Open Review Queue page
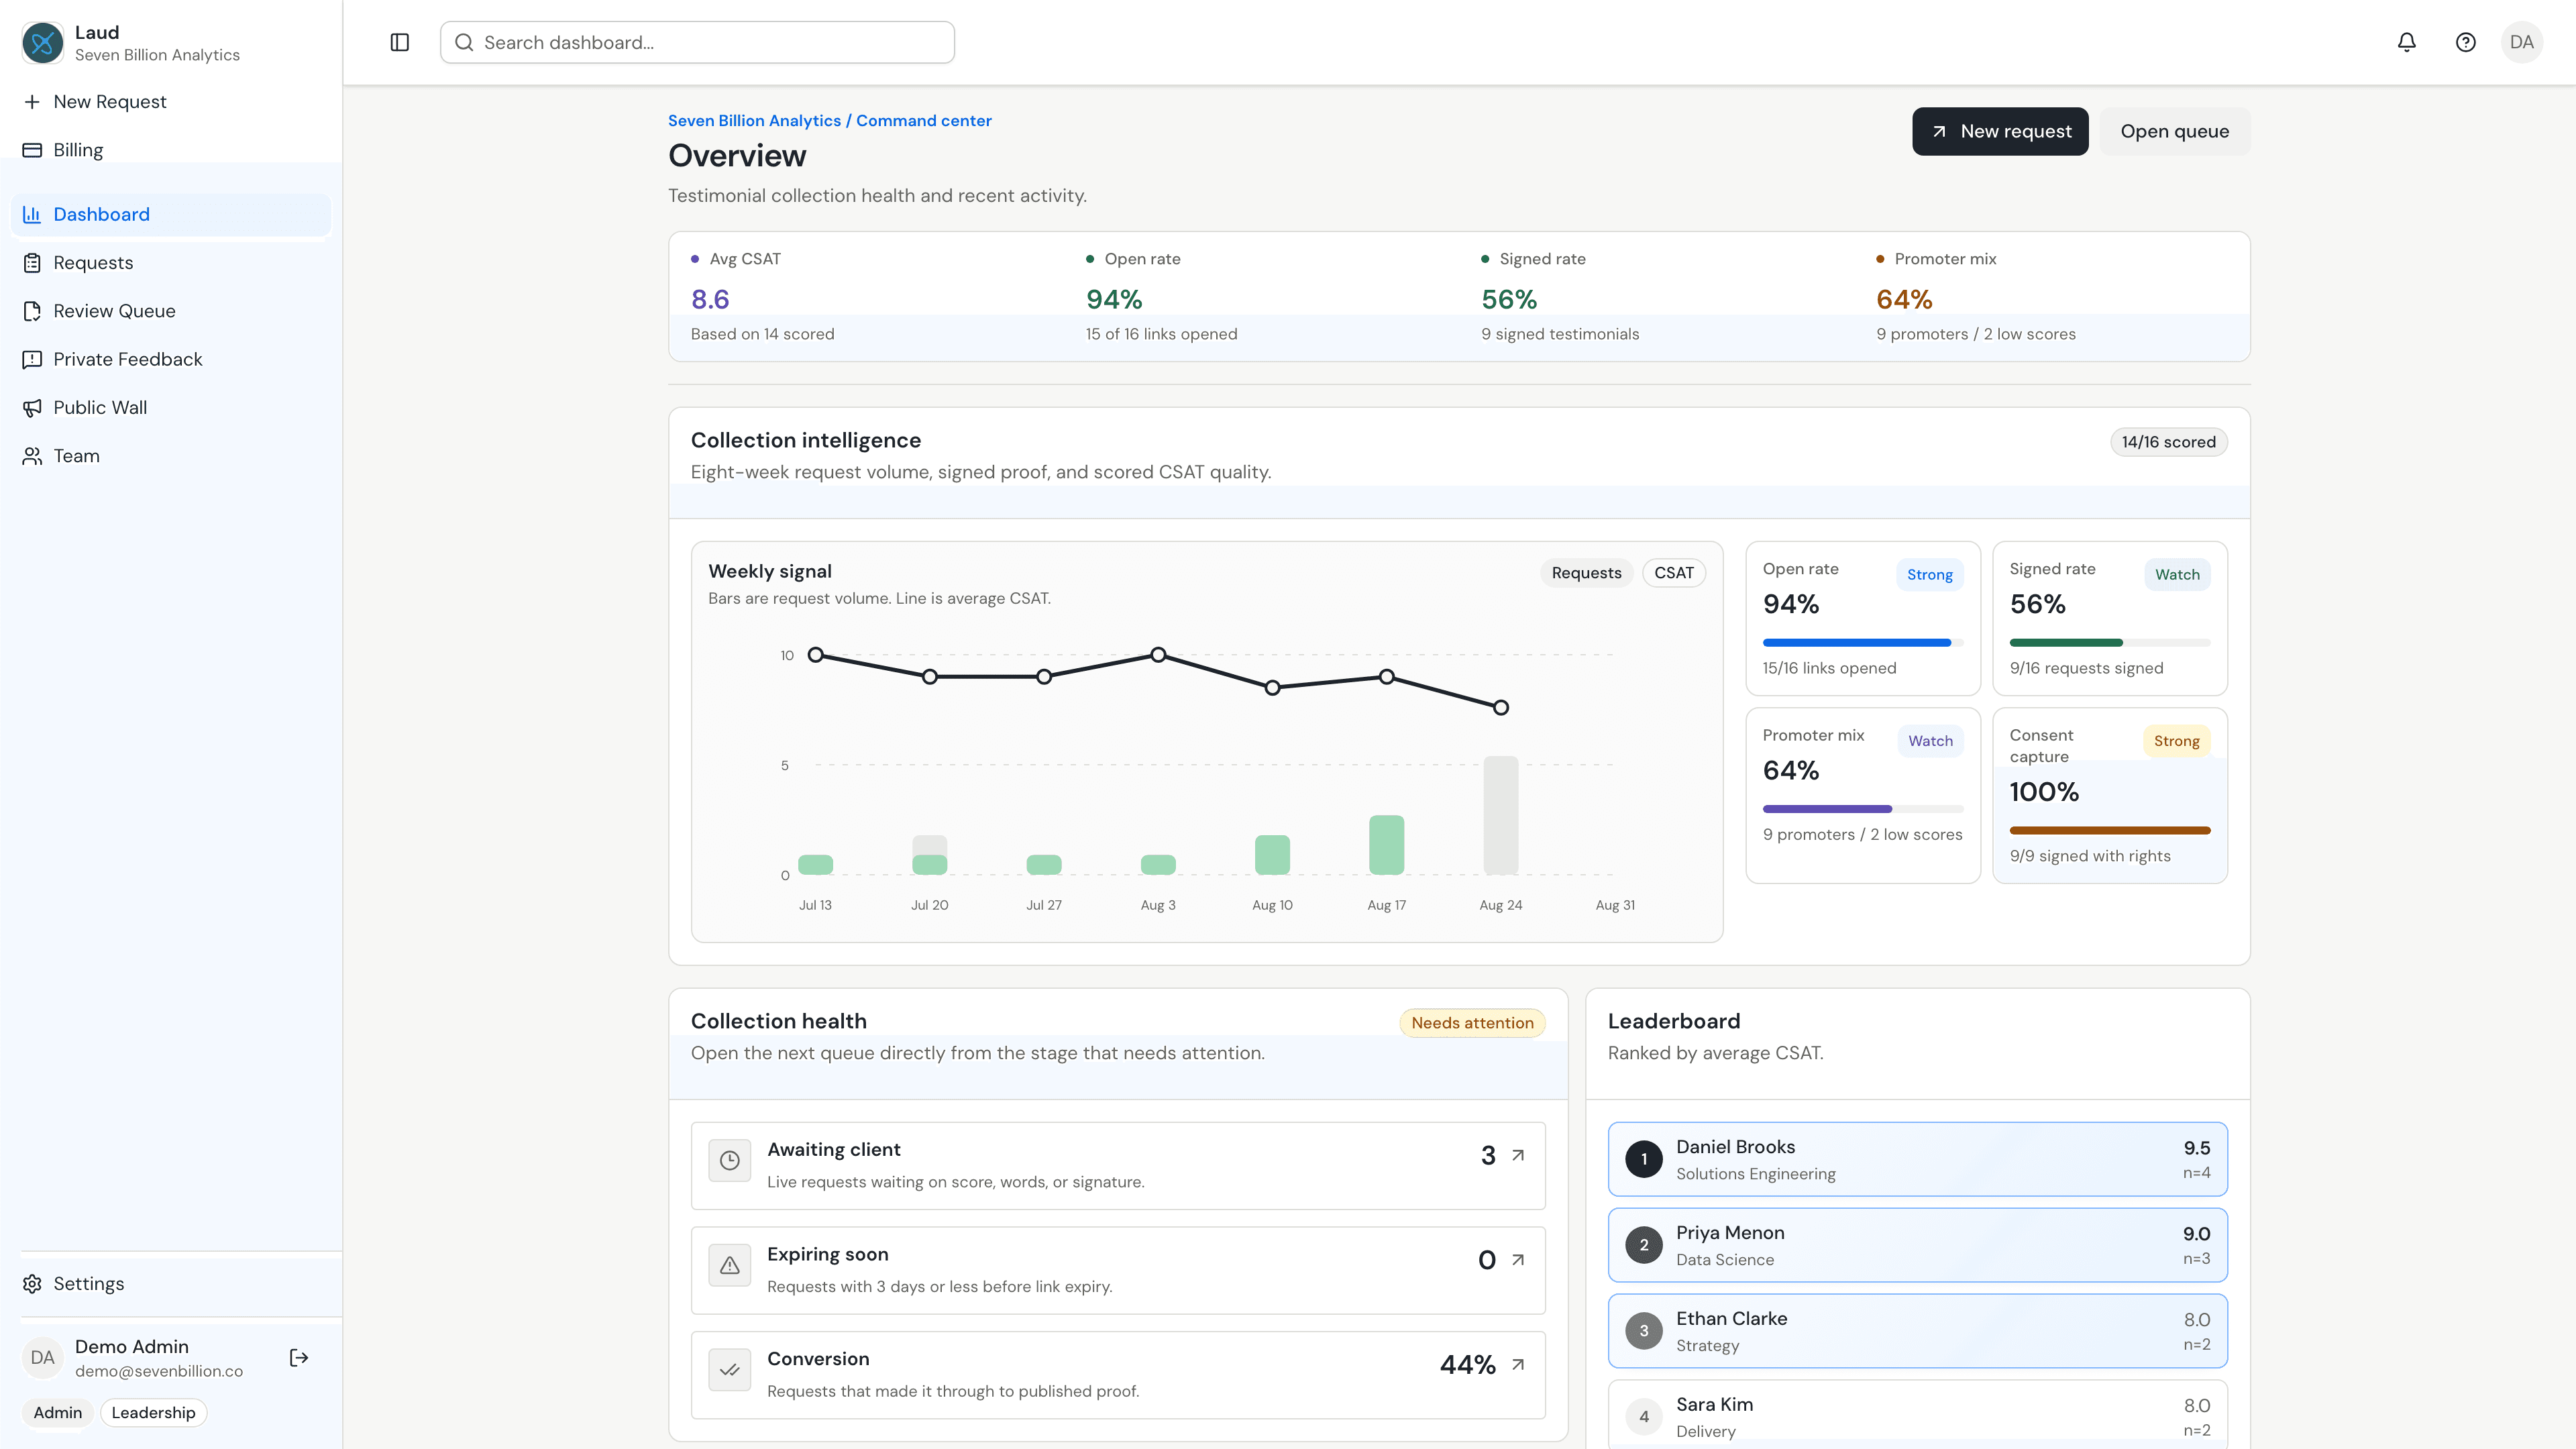Screen dimensions: 2576x1449 [x=171, y=311]
